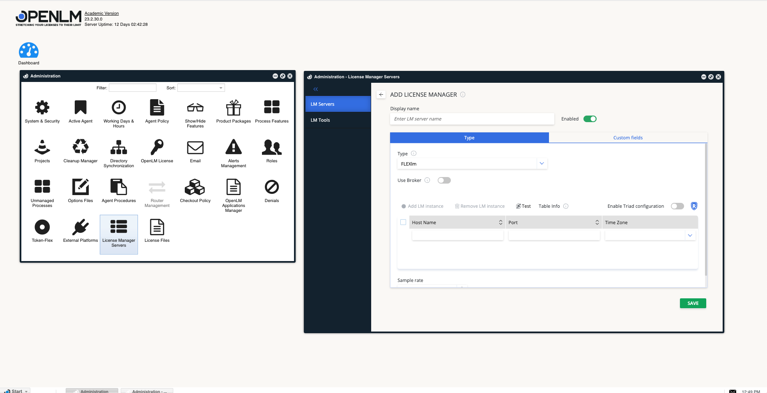
Task: Collapse the LM Servers sidebar
Action: click(316, 89)
